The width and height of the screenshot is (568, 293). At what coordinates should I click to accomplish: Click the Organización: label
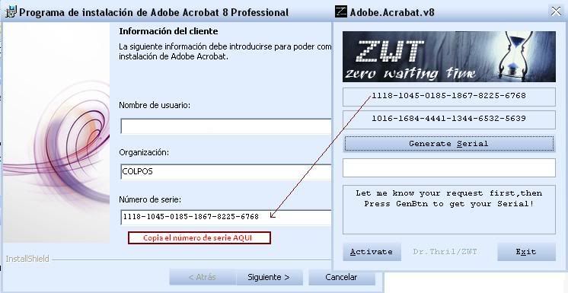click(x=144, y=152)
